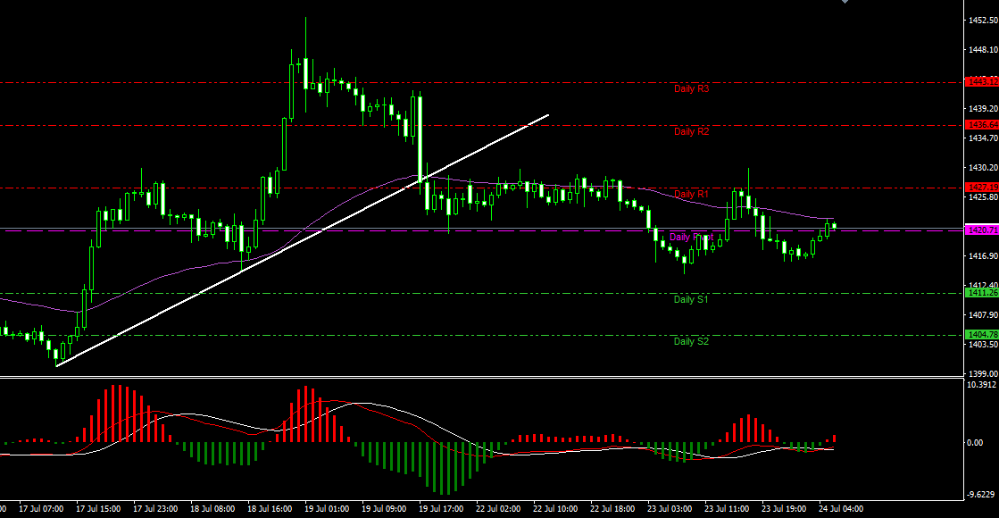Click the 1411.26 green price tag
Image resolution: width=999 pixels, height=518 pixels.
pyautogui.click(x=982, y=293)
